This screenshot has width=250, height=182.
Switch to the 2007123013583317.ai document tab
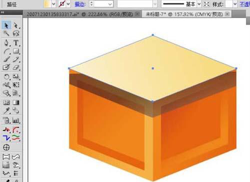point(79,14)
